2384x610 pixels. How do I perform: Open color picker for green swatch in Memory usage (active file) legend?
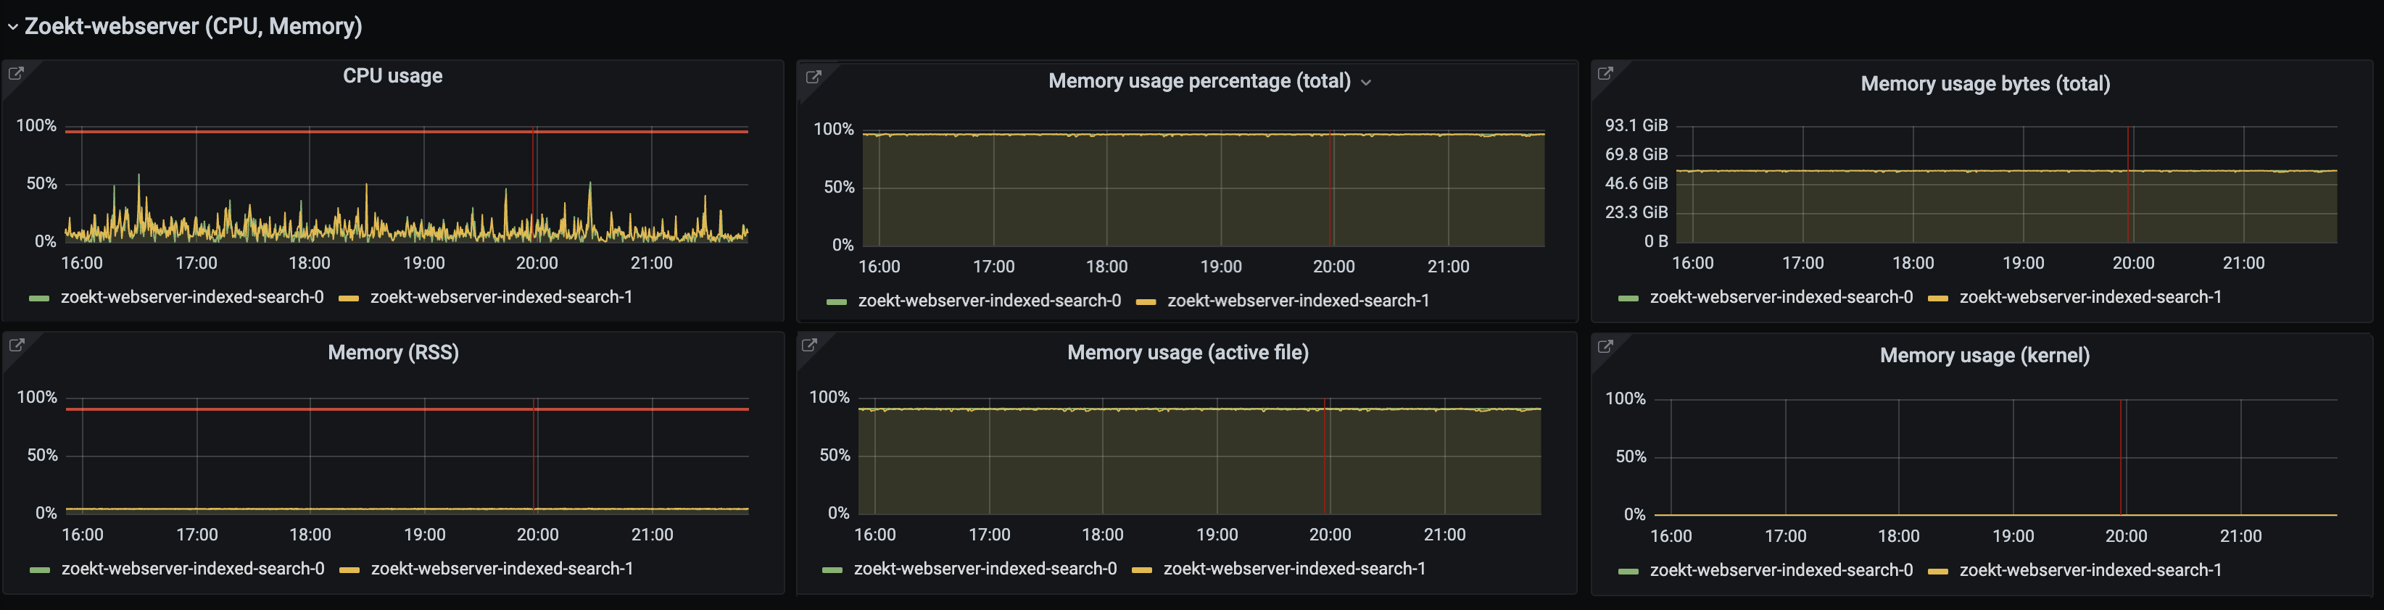pos(832,570)
